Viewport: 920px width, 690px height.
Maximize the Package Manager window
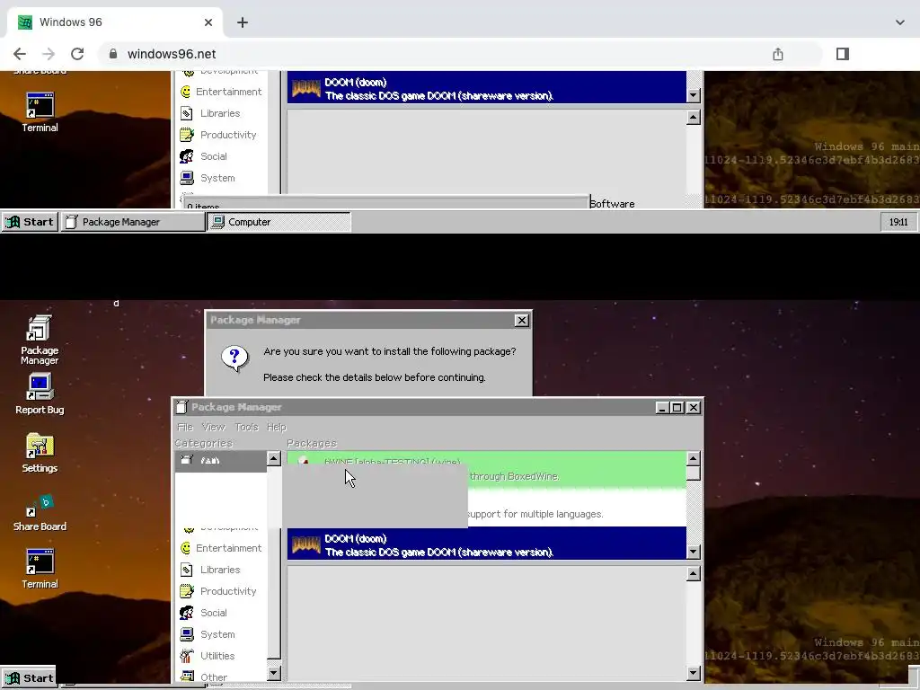[x=677, y=407]
